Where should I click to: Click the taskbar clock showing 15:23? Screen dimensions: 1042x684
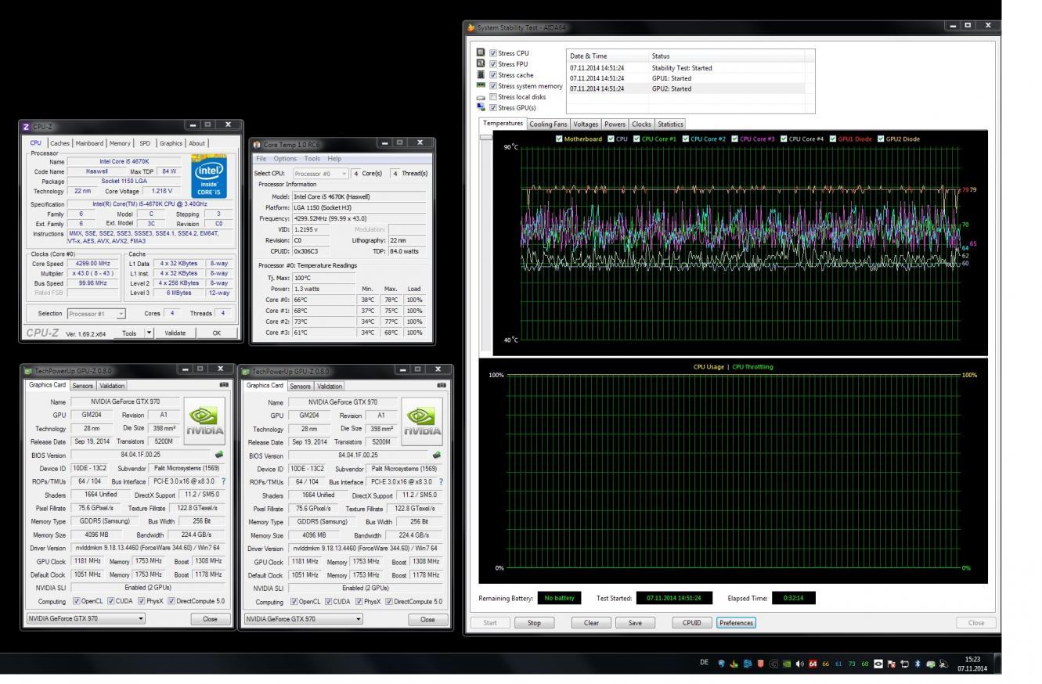coord(972,664)
